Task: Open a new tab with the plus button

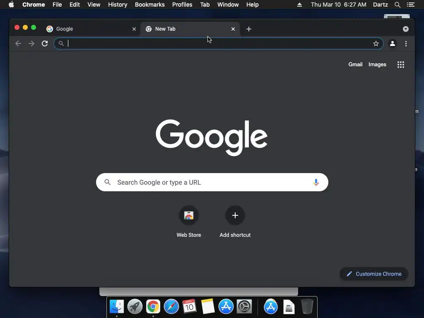Action: (249, 29)
